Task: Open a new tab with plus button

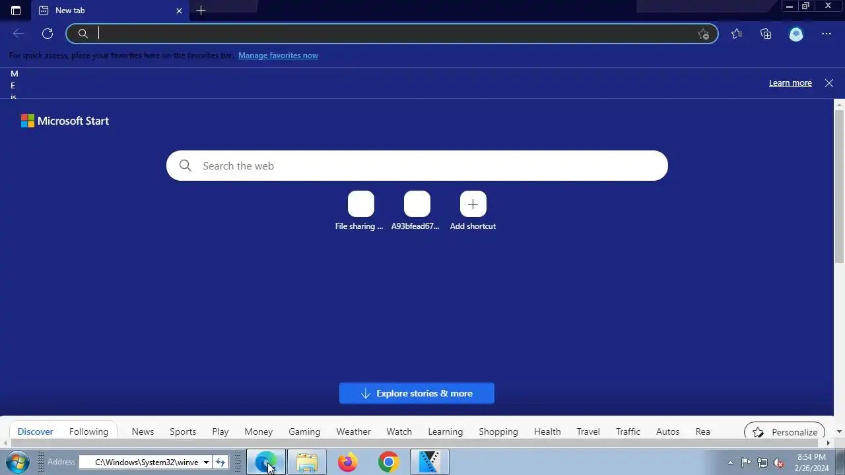Action: point(201,11)
